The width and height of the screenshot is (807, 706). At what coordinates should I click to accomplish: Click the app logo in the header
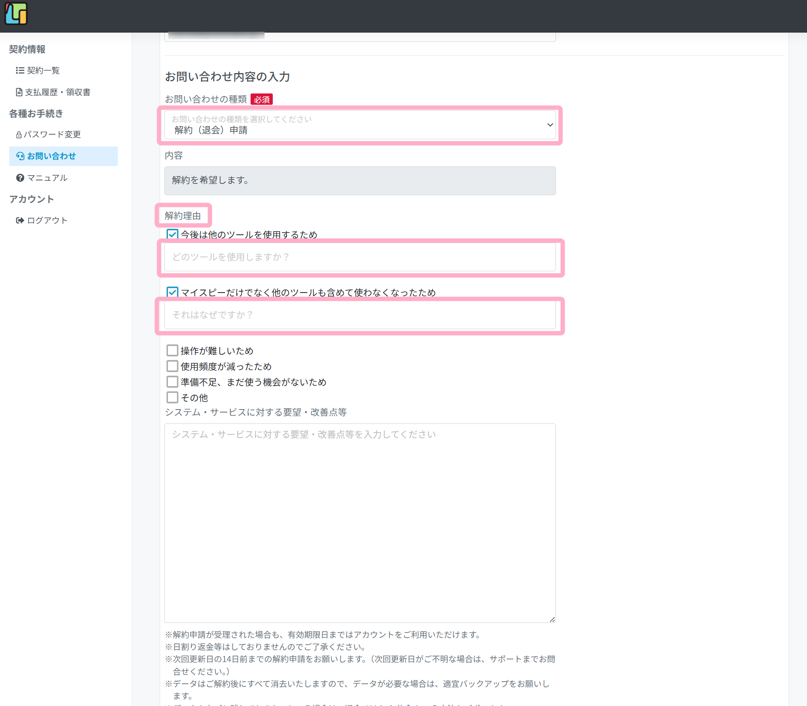(16, 13)
